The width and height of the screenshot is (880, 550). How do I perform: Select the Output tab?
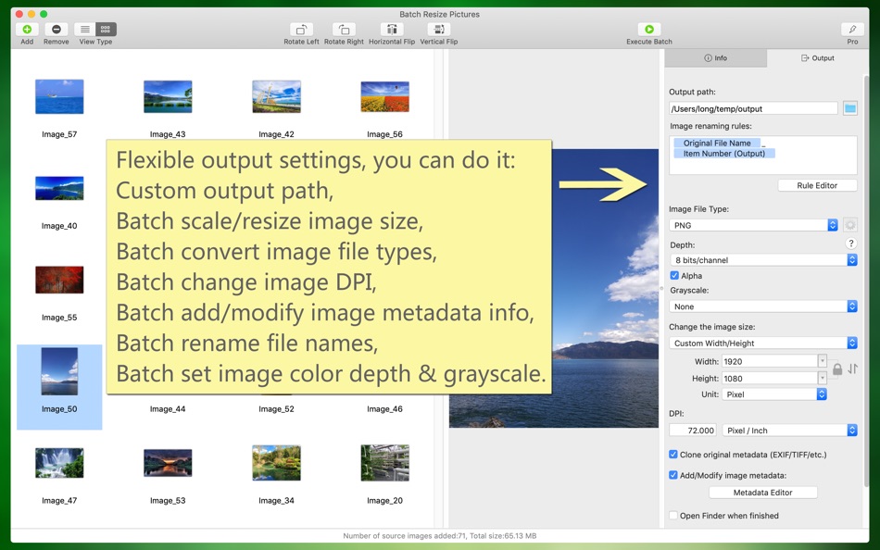(x=817, y=57)
